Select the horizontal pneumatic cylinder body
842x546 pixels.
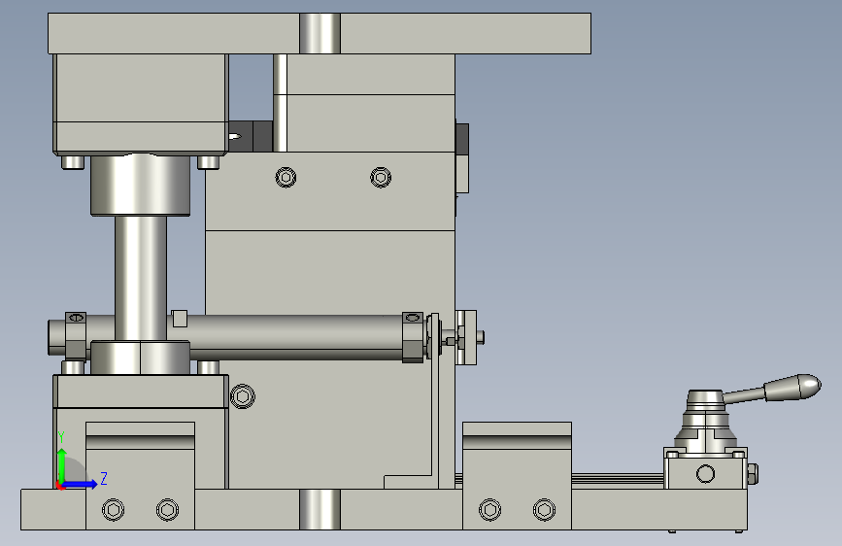(295, 336)
